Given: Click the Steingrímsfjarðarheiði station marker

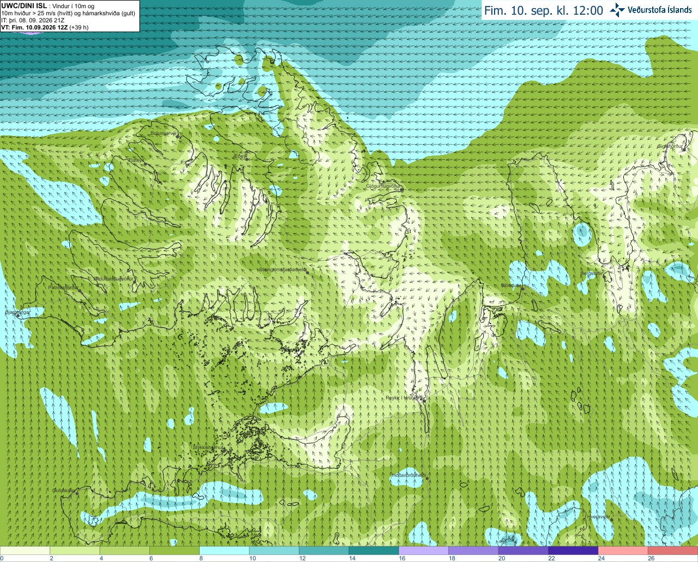Looking at the screenshot, I should (308, 272).
